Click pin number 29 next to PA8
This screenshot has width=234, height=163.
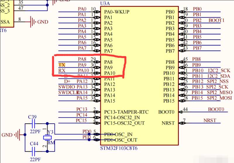(93, 59)
